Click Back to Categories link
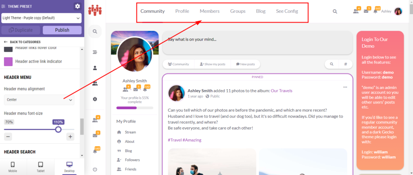Viewport: 413px width, 175px height. point(22,42)
